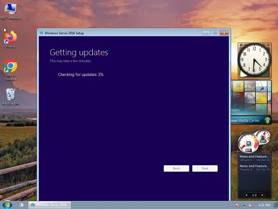The height and width of the screenshot is (209, 278).
Task: Activate the Windows Server 2016 taskbar button
Action: pos(50,205)
